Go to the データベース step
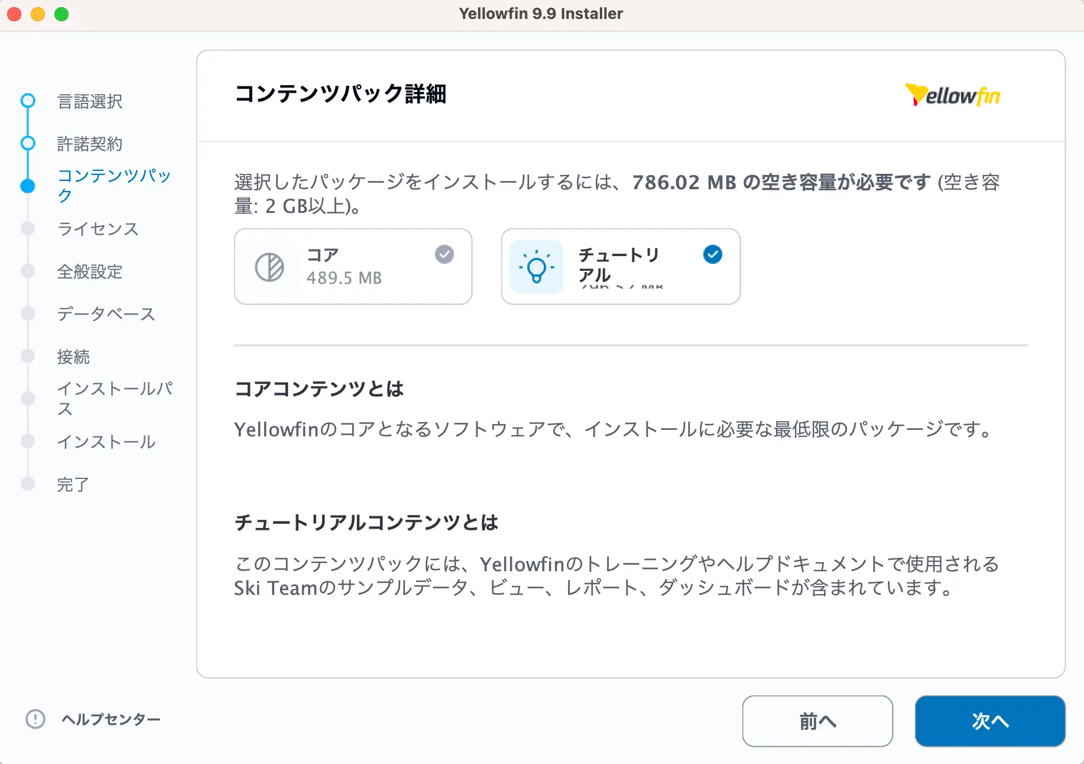The width and height of the screenshot is (1084, 764). click(106, 314)
